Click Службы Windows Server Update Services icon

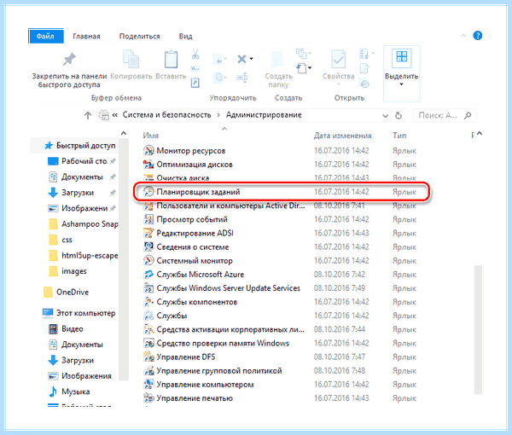click(148, 288)
